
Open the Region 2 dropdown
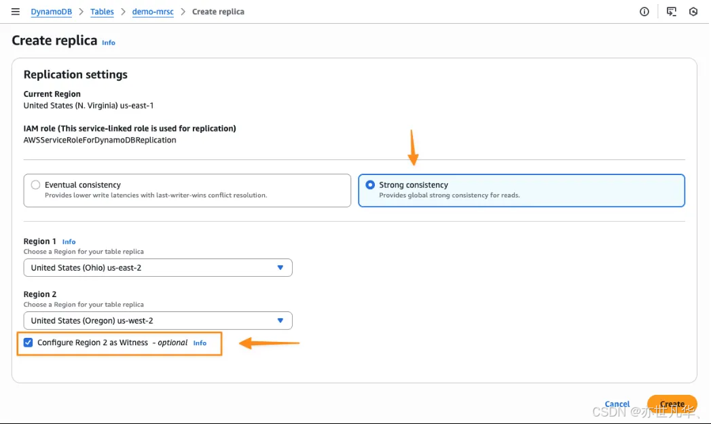(158, 321)
